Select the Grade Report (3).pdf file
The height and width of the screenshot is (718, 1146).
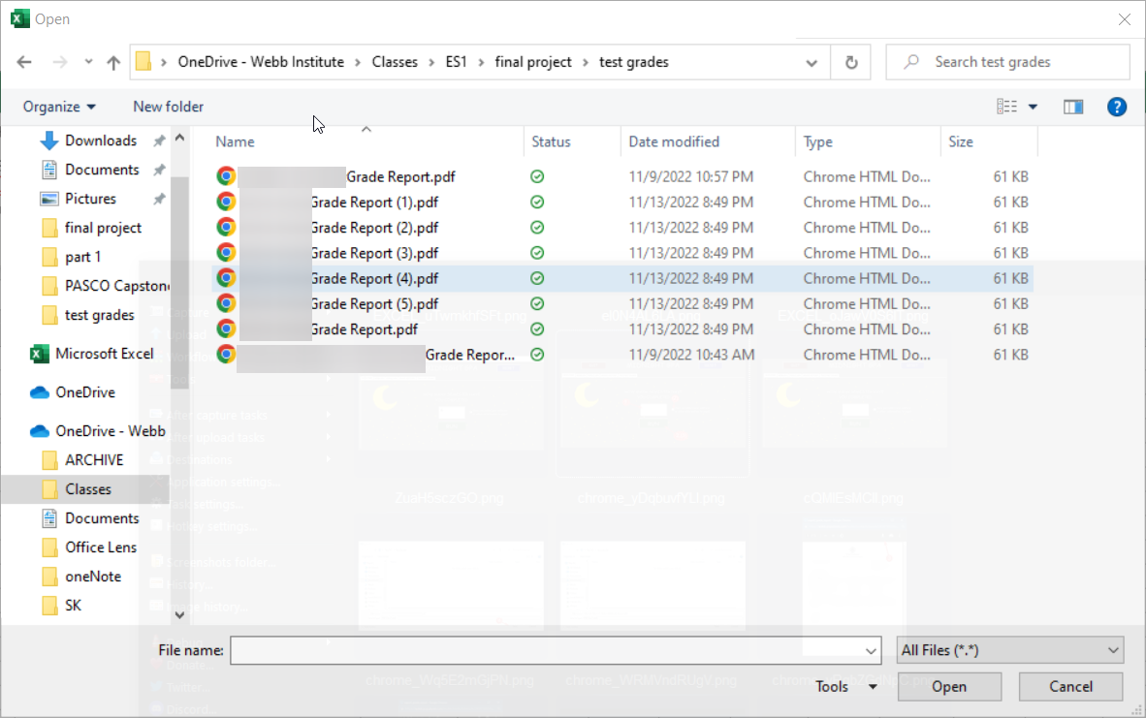tap(373, 253)
